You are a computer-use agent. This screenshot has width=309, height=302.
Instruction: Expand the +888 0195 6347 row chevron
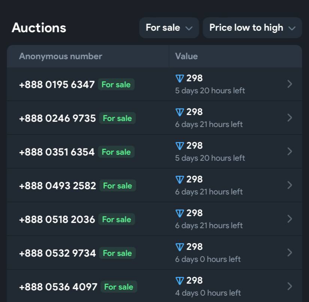coord(289,84)
